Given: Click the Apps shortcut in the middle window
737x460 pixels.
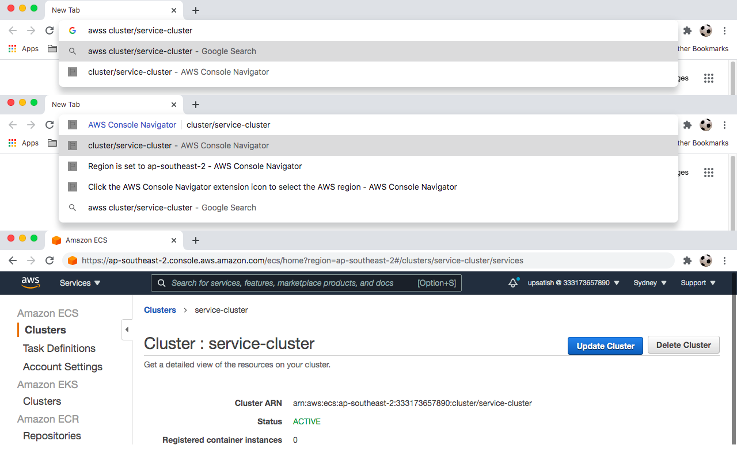Looking at the screenshot, I should click(24, 143).
